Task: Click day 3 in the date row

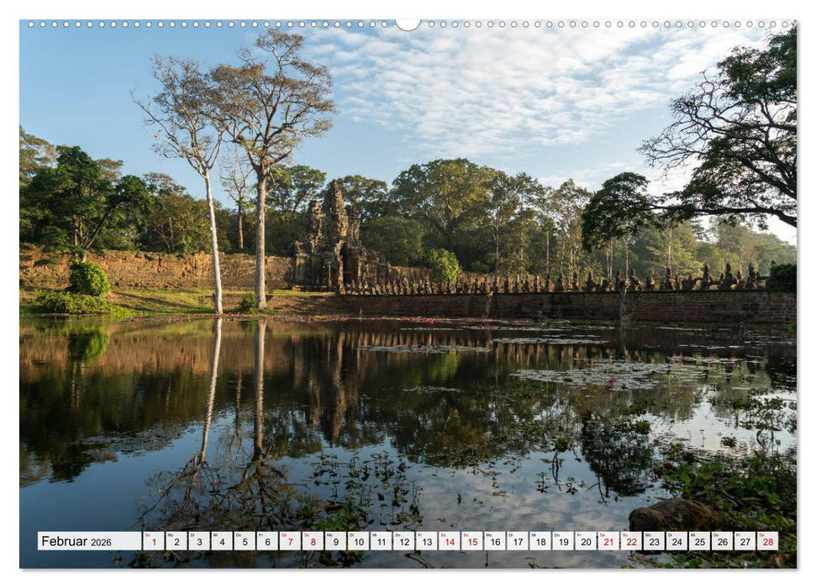Action: (x=198, y=542)
